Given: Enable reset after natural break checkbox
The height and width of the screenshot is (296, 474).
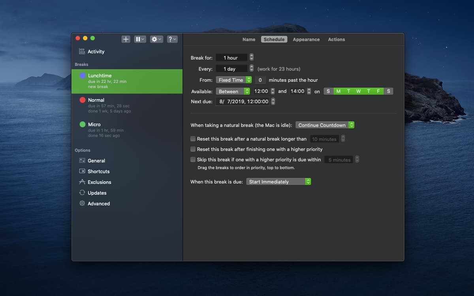Looking at the screenshot, I should pyautogui.click(x=193, y=139).
